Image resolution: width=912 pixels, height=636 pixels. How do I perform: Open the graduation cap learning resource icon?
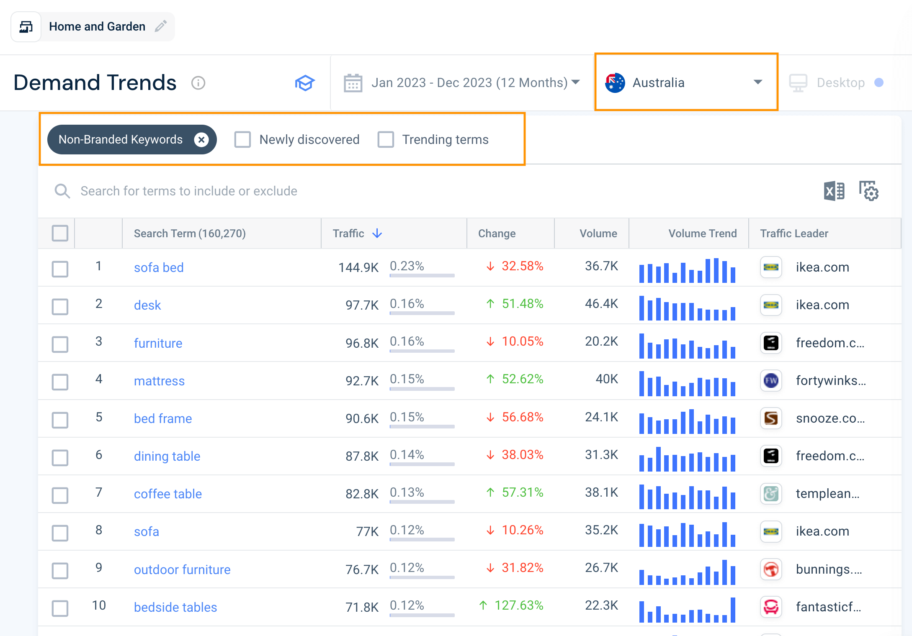[x=305, y=83]
